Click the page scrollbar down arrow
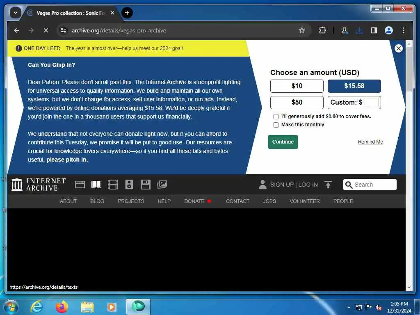 pyautogui.click(x=409, y=288)
